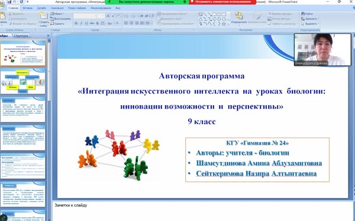This screenshot has height=221, width=355.
Task: Click the Save icon in quick access toolbar
Action: [x=9, y=2]
